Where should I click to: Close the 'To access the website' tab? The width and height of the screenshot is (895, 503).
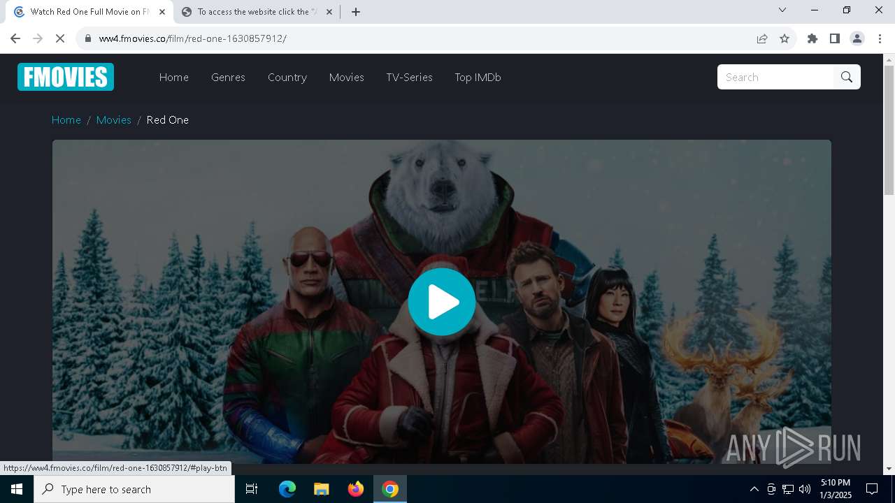(x=329, y=12)
